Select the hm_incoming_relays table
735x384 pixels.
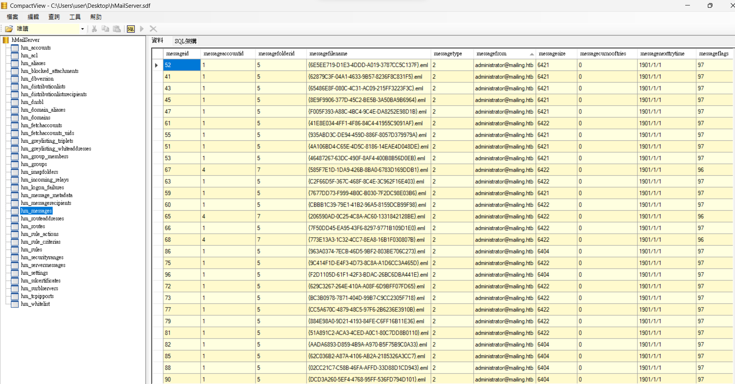coord(45,180)
